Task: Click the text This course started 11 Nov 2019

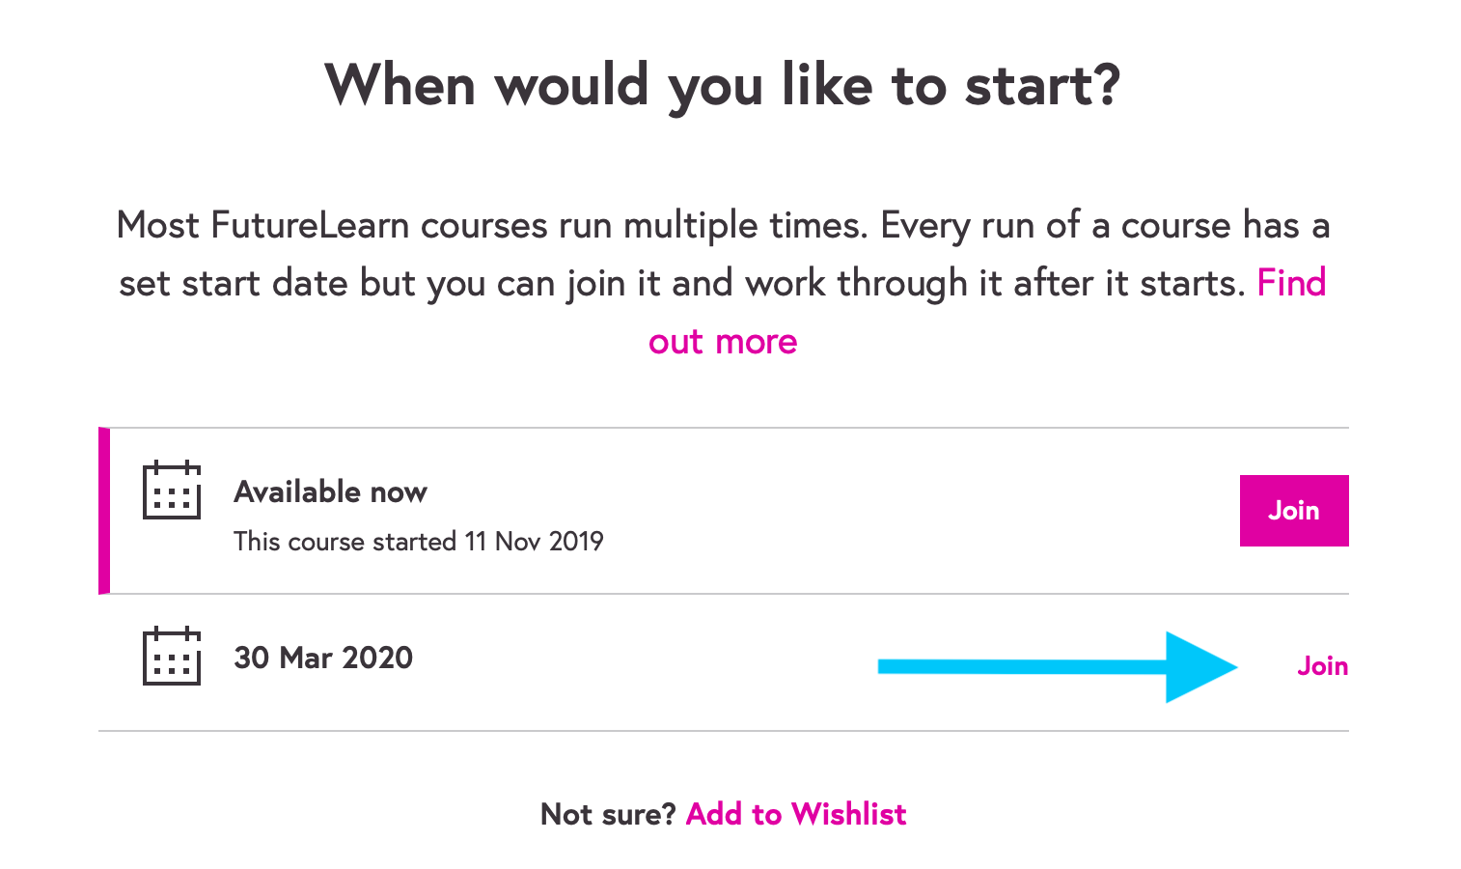Action: point(418,542)
